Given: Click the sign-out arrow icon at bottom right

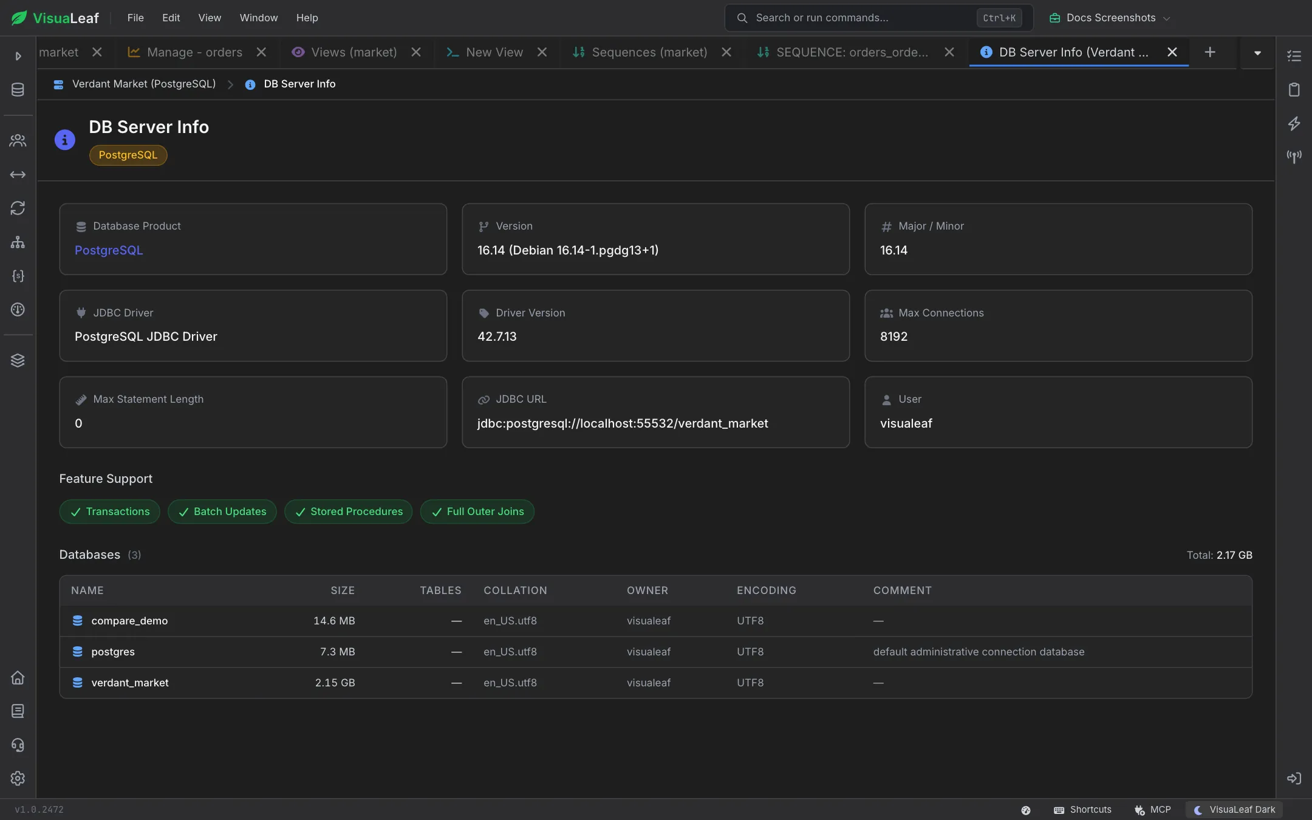Looking at the screenshot, I should [1294, 778].
